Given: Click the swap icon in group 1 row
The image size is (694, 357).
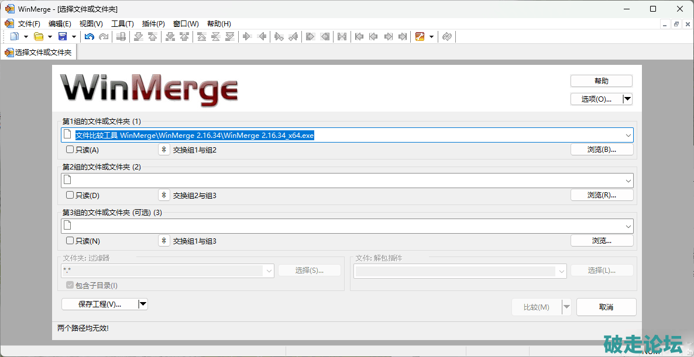Looking at the screenshot, I should click(x=164, y=150).
